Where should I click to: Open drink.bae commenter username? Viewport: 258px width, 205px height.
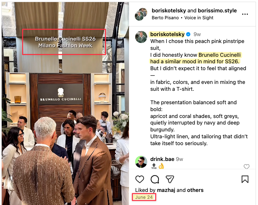(162, 159)
